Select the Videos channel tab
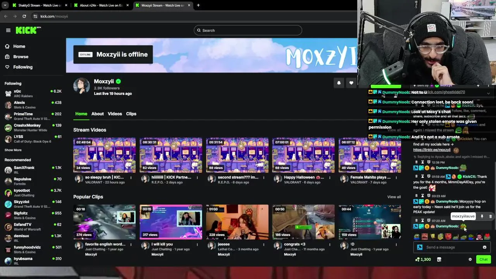This screenshot has width=496, height=279. tap(115, 114)
